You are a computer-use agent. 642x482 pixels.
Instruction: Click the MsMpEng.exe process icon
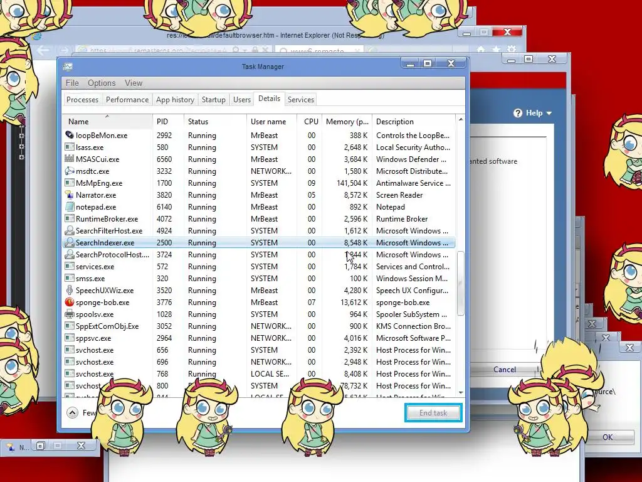pos(70,183)
